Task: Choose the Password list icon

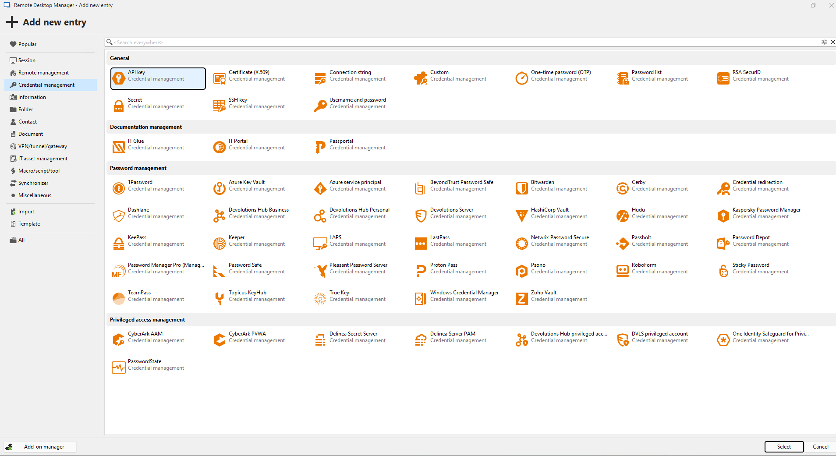Action: click(x=623, y=78)
